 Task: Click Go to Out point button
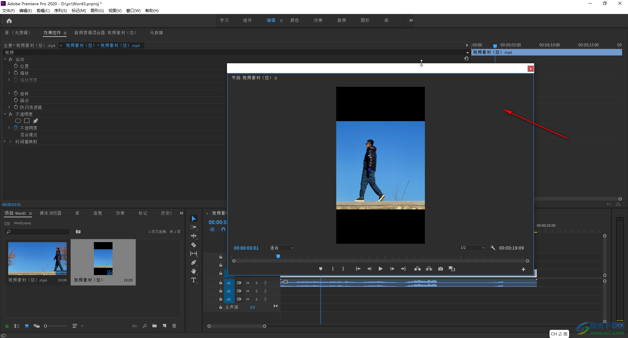(403, 269)
